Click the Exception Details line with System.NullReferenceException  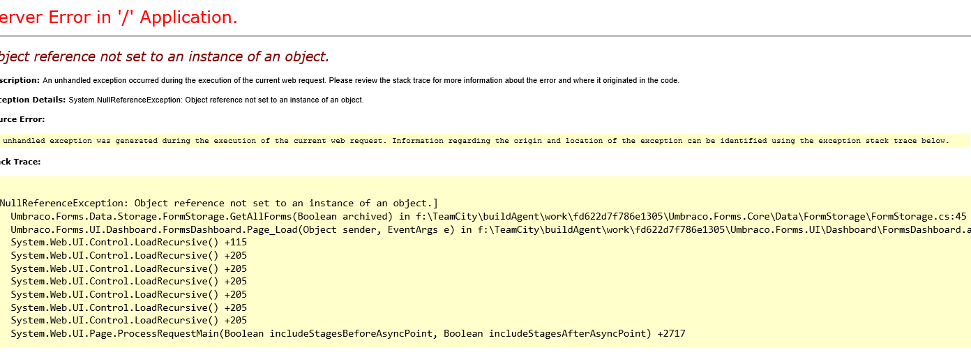point(181,100)
